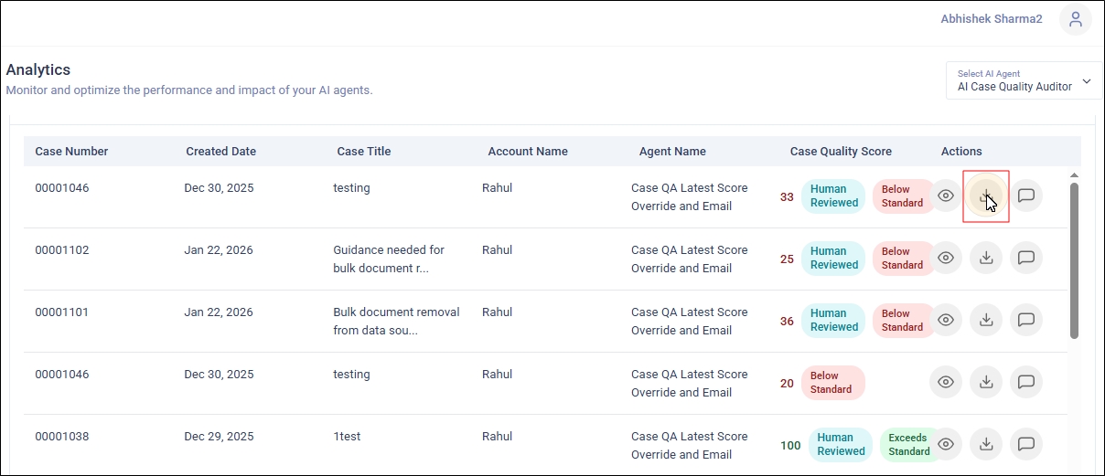Click the vertical scrollbar of the table
This screenshot has width=1105, height=476.
pyautogui.click(x=1074, y=260)
